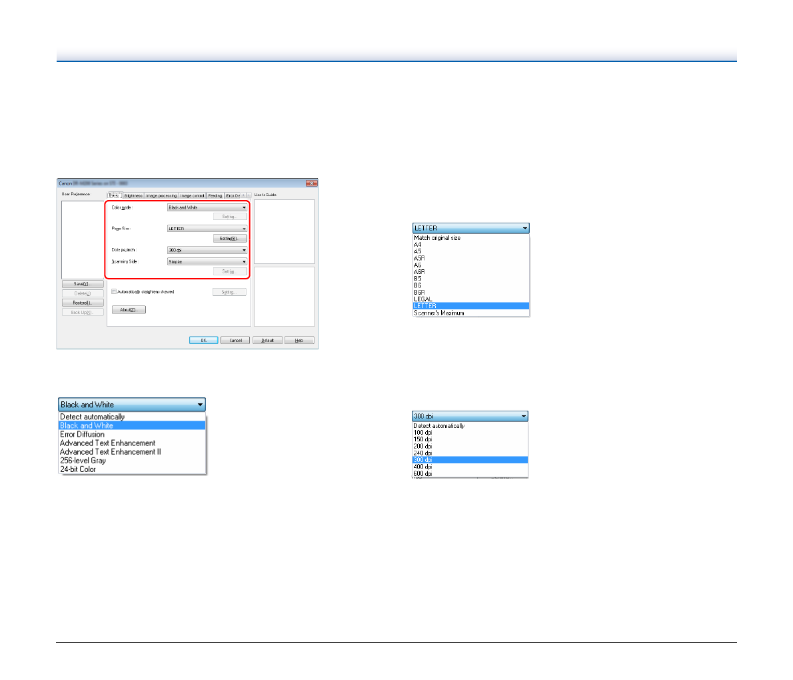The image size is (793, 680).
Task: Click the Cancel button
Action: [x=235, y=340]
